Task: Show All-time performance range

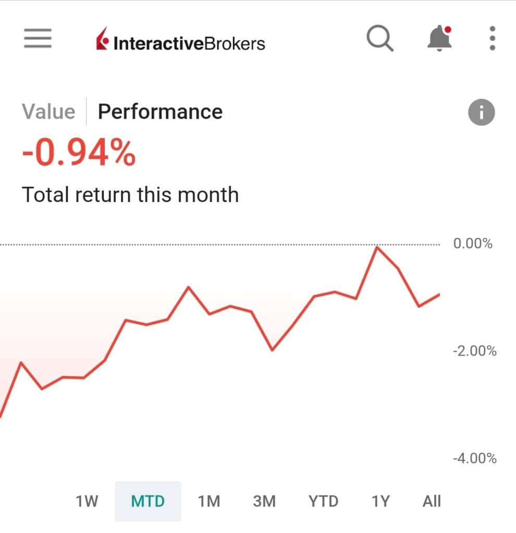Action: 432,501
